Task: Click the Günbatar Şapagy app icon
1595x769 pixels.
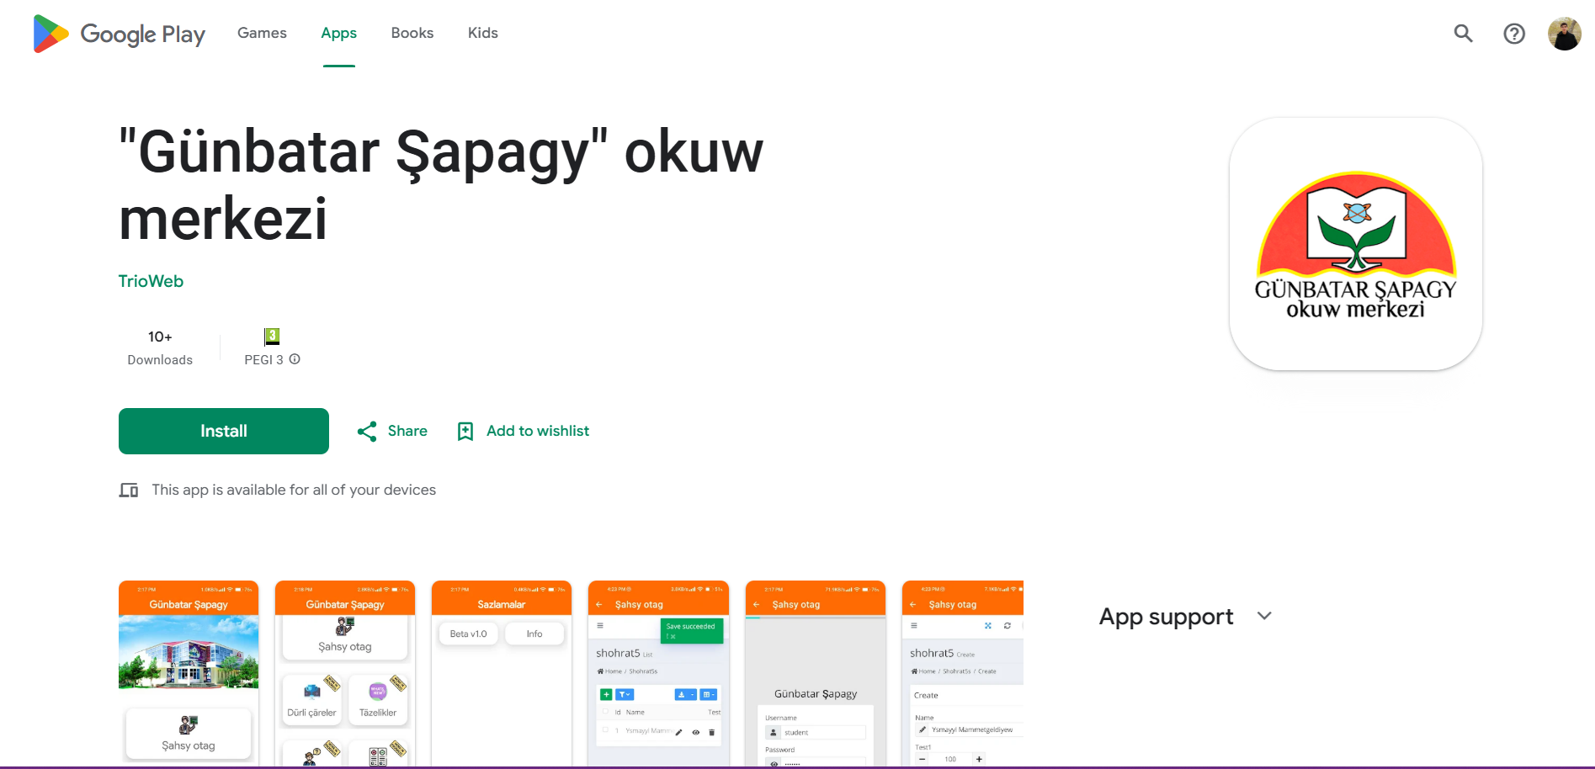Action: [1355, 244]
